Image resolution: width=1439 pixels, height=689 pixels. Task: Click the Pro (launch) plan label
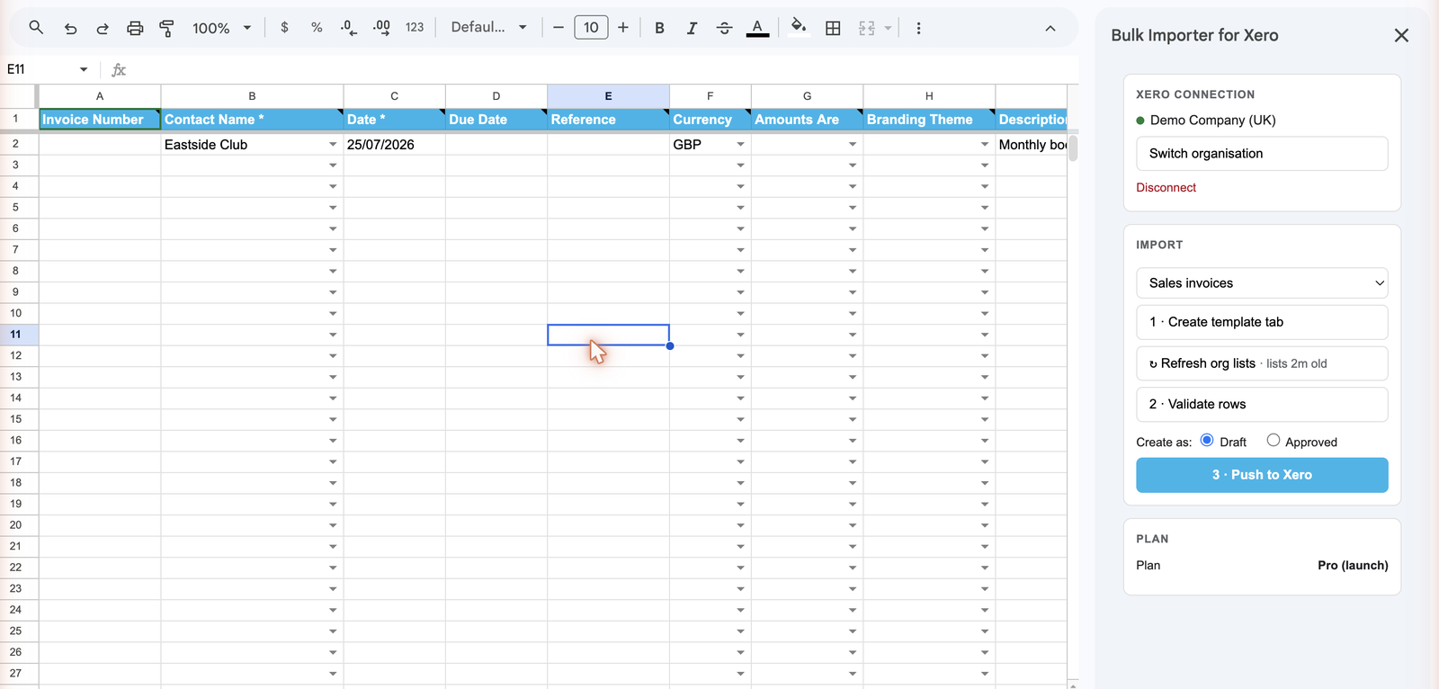point(1353,566)
